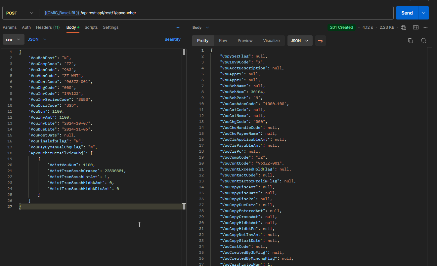Open the response JSON format dropdown
437x266 pixels.
click(x=300, y=41)
